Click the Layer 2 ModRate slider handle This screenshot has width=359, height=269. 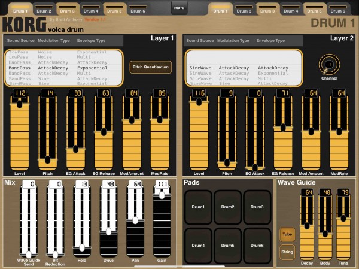click(339, 131)
